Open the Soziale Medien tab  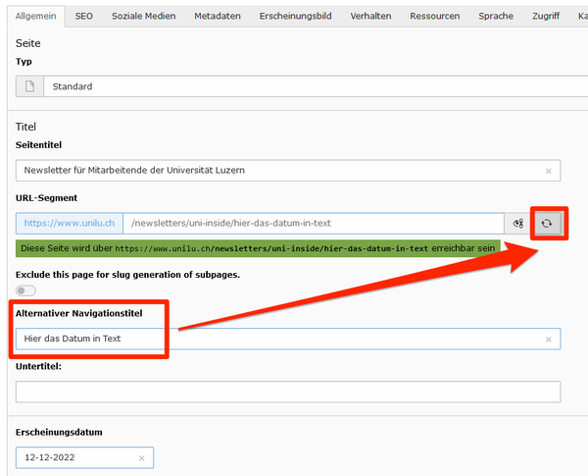144,16
